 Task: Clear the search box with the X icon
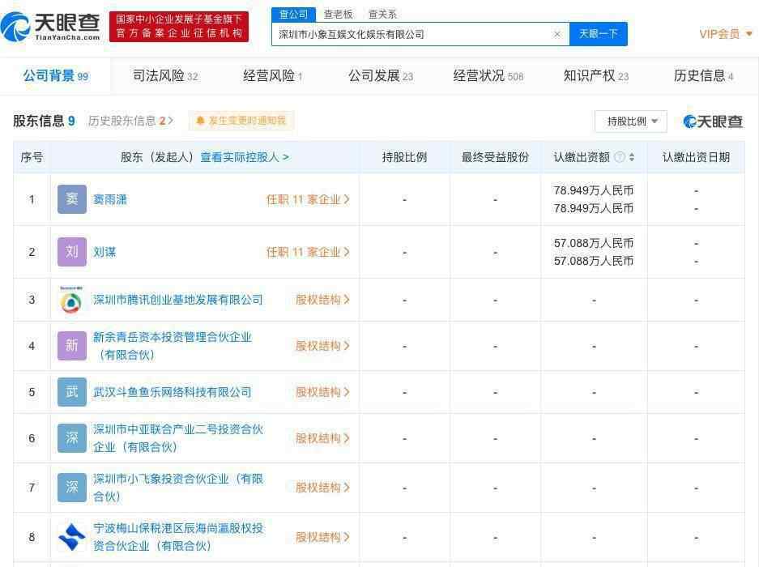click(557, 34)
